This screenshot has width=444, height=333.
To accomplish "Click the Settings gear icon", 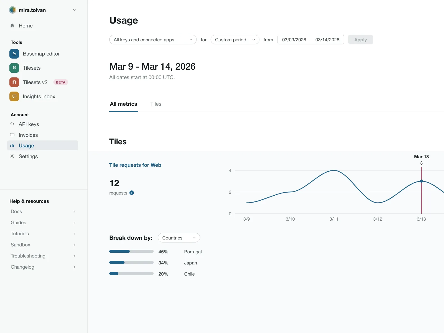I will click(12, 156).
